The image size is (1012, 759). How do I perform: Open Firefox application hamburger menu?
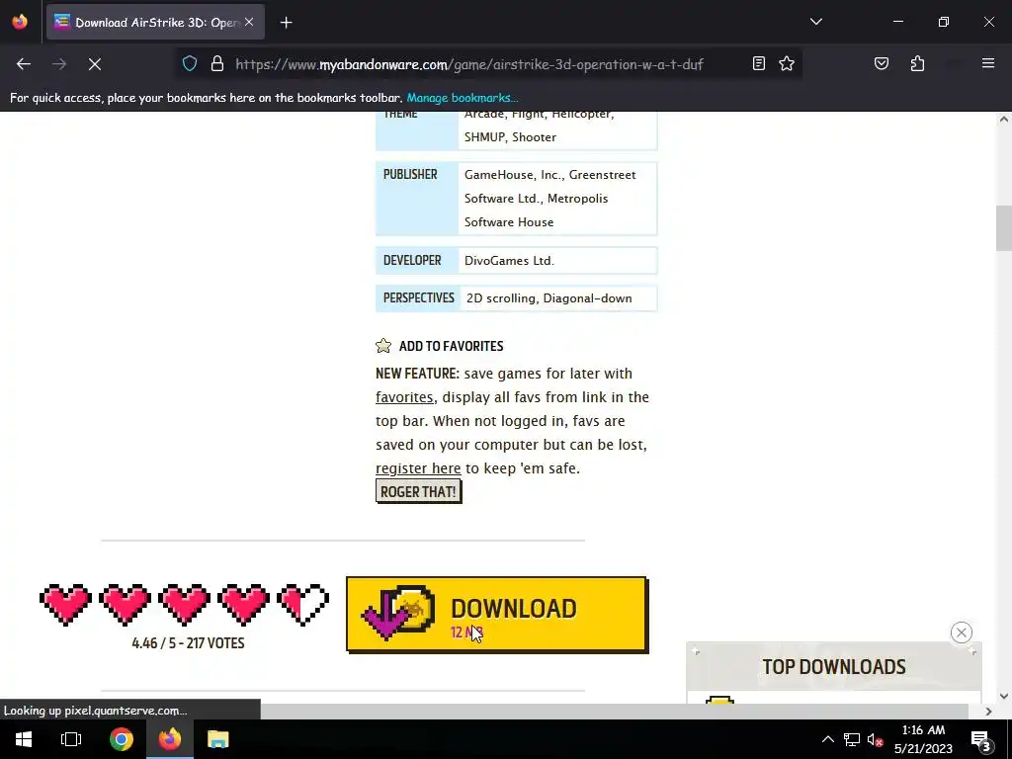tap(988, 63)
